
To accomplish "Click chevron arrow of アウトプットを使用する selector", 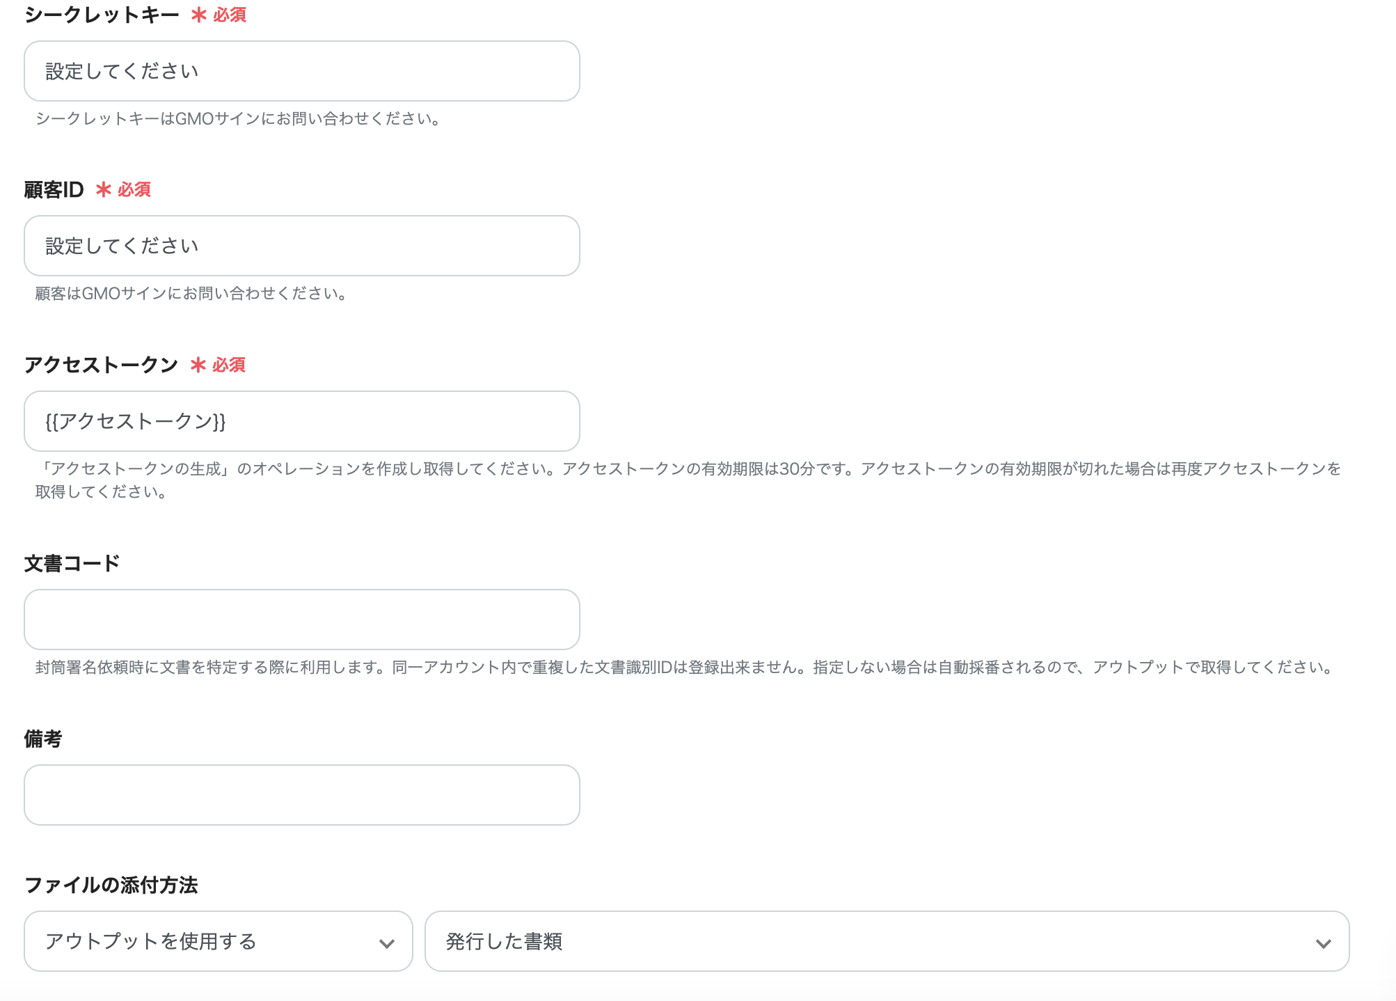I will (386, 943).
